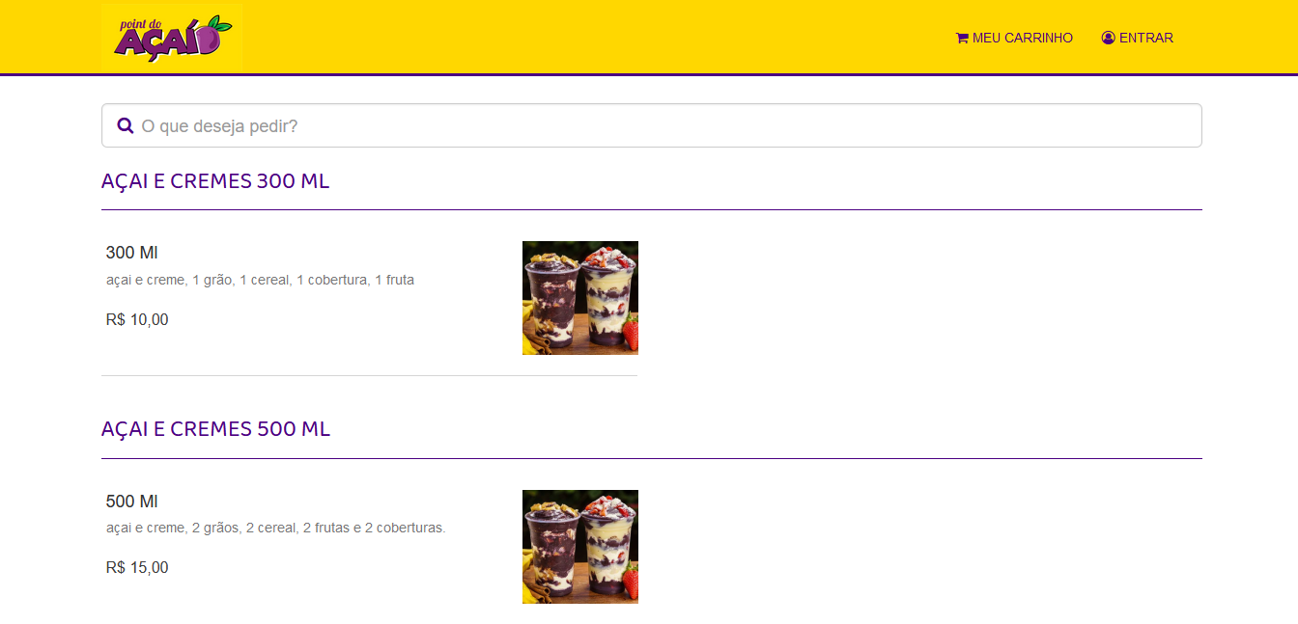Select the 300 Ml product photo

[x=580, y=298]
